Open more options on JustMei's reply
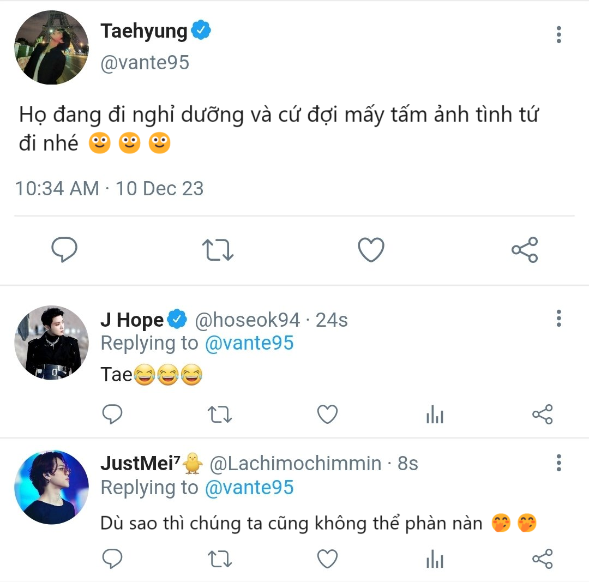This screenshot has width=589, height=582. pyautogui.click(x=558, y=463)
